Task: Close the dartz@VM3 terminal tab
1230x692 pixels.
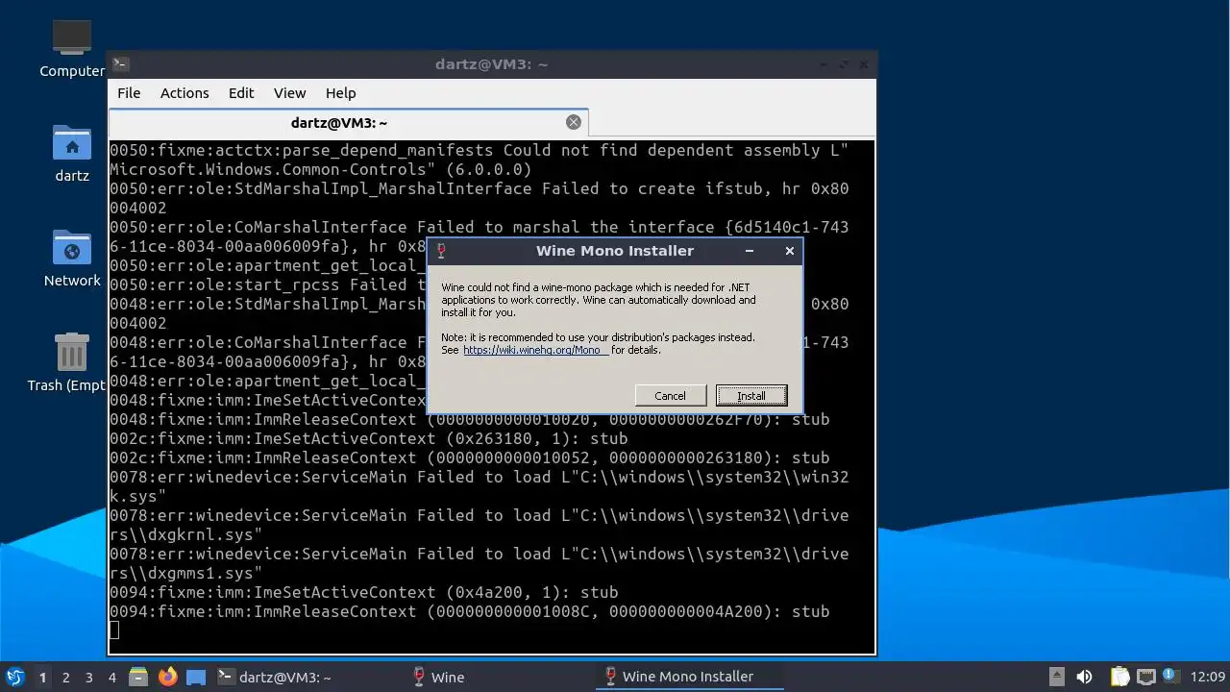Action: (574, 122)
